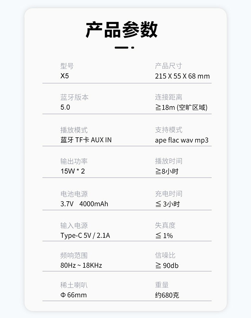Click the X5 model value

pos(64,76)
